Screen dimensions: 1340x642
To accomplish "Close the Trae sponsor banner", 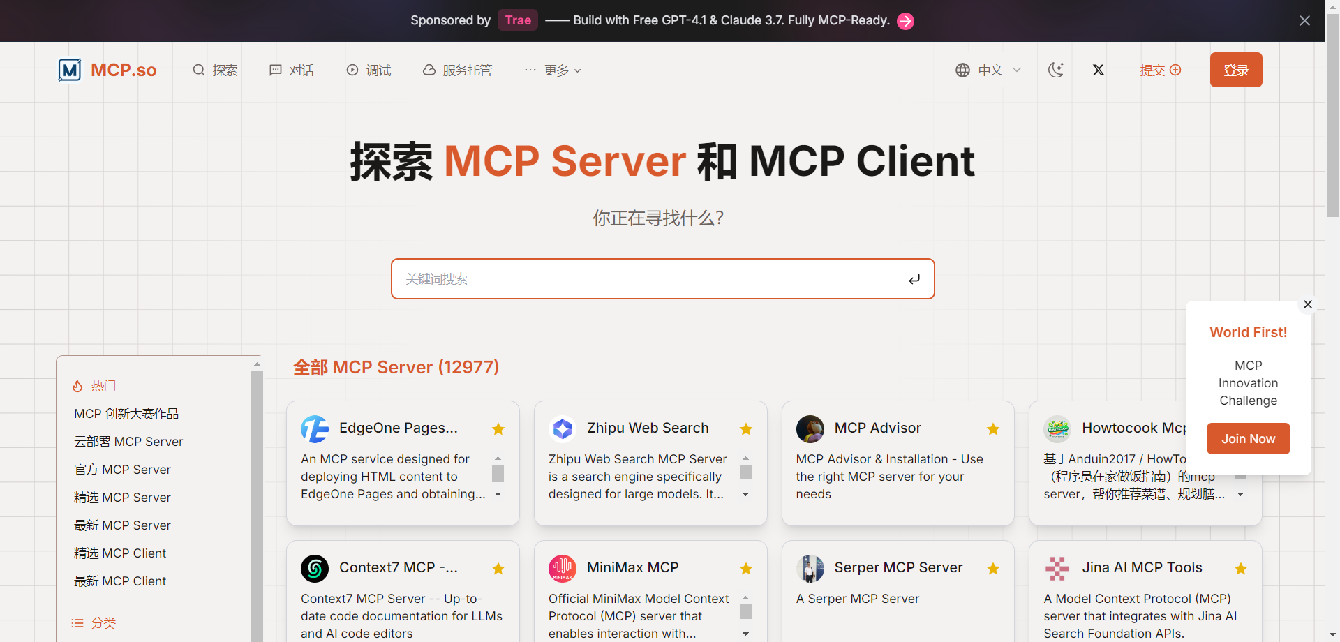I will coord(1304,21).
